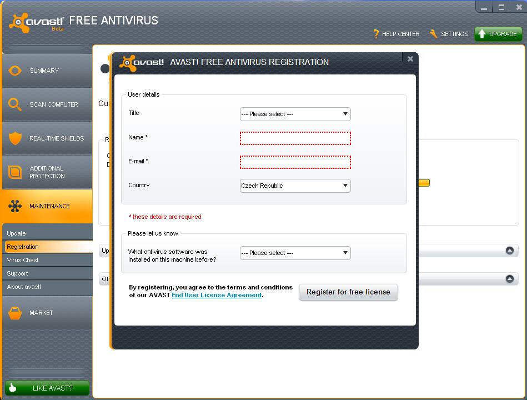Image resolution: width=527 pixels, height=400 pixels.
Task: Select Support under Maintenance
Action: pyautogui.click(x=47, y=273)
